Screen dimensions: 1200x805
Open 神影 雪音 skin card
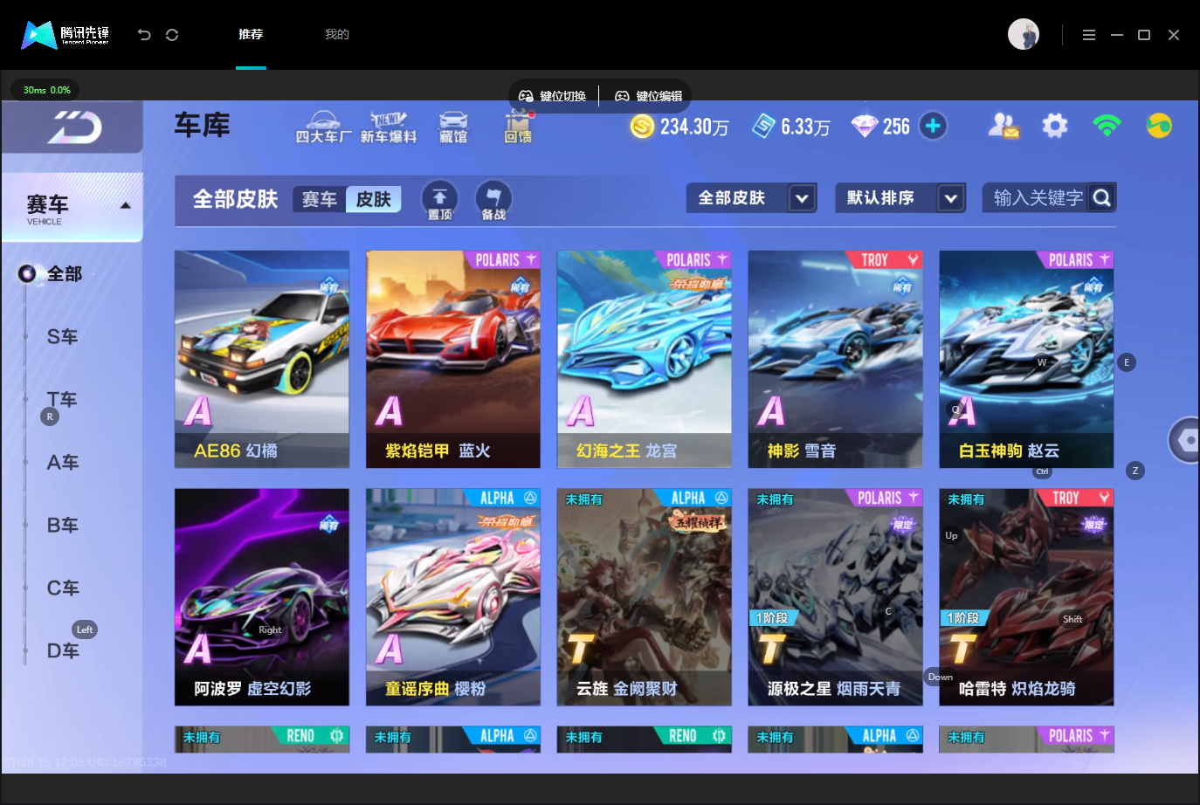[836, 360]
